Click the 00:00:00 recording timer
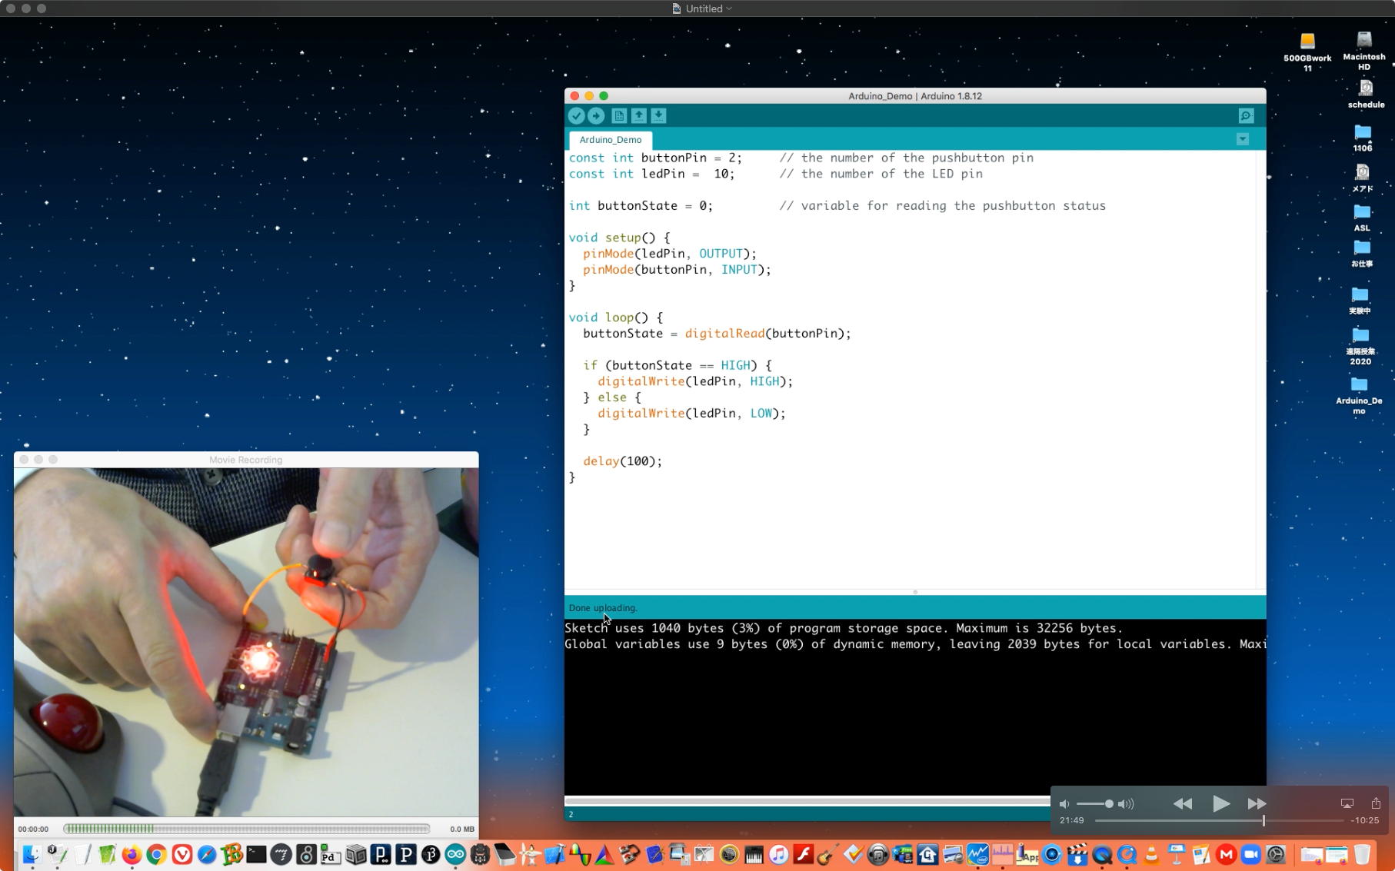Screen dimensions: 1395x871 coord(33,829)
